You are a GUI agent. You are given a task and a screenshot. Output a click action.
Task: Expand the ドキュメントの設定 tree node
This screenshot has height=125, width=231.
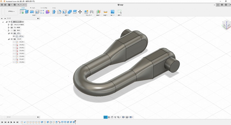[9, 25]
